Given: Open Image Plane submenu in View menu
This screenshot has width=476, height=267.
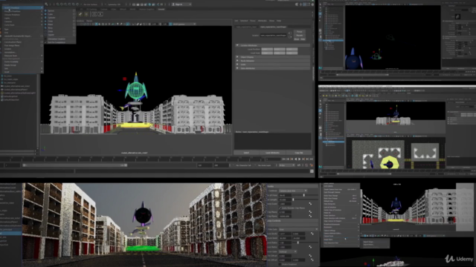Looking at the screenshot, I should 341,240.
